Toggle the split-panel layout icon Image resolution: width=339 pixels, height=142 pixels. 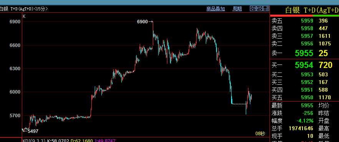266,8
